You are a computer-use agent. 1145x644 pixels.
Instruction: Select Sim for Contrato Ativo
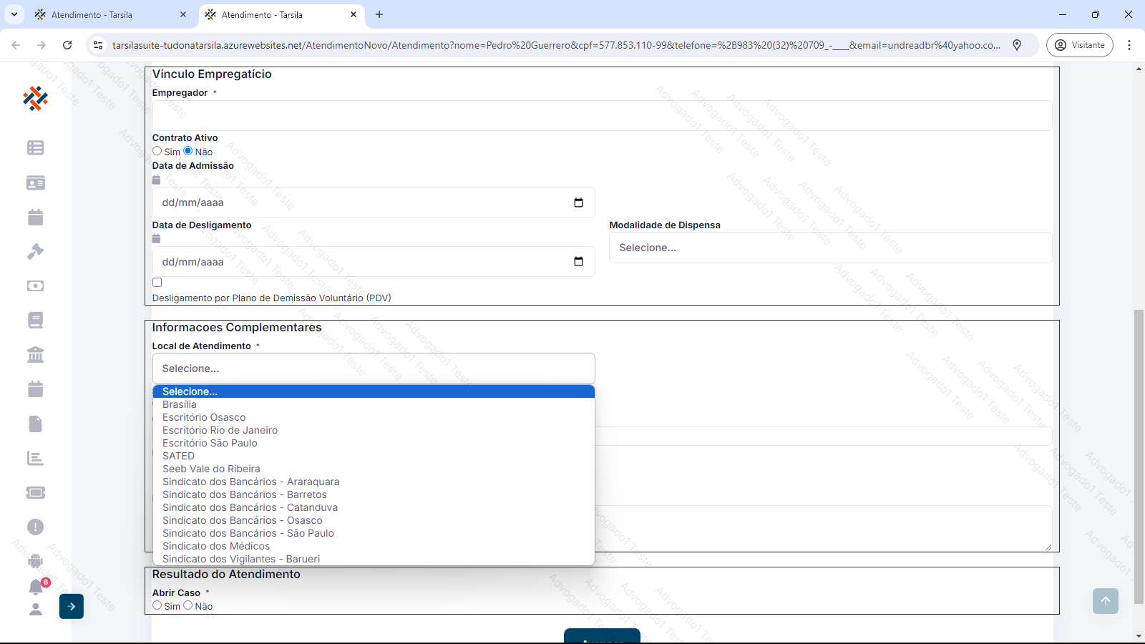[x=157, y=151]
